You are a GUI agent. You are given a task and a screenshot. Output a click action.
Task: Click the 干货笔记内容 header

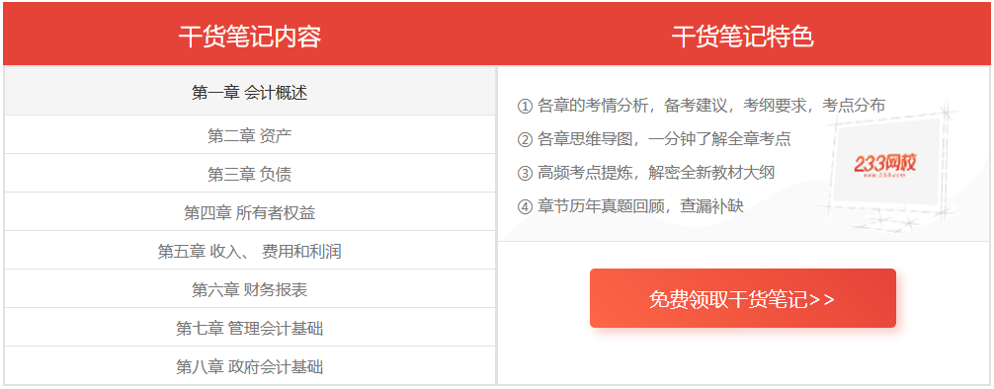pos(250,37)
